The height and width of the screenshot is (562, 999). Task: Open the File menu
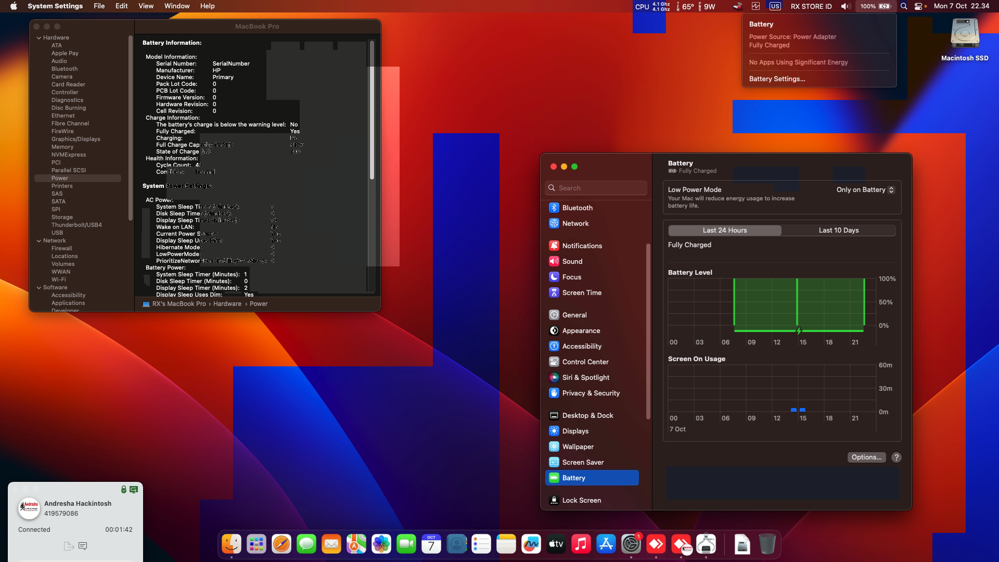(x=99, y=6)
